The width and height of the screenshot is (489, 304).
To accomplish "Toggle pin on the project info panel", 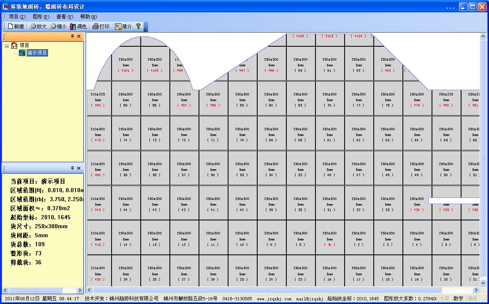I will pos(72,168).
